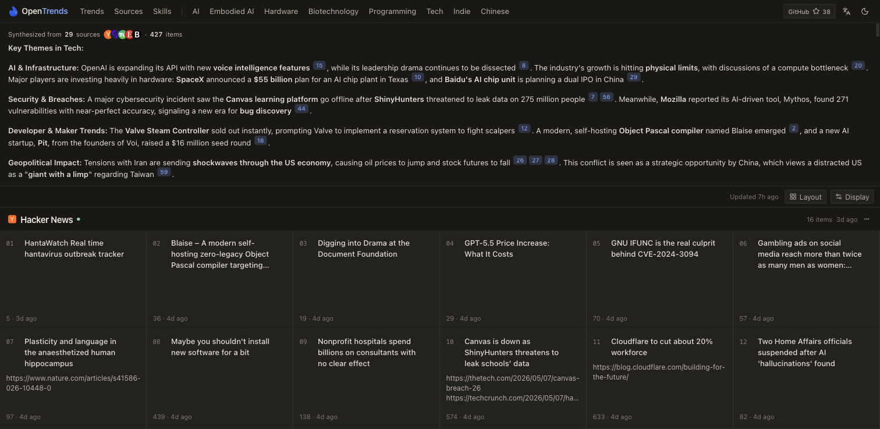Select the AI category tab
Screen dimensions: 880x429
pyautogui.click(x=196, y=11)
